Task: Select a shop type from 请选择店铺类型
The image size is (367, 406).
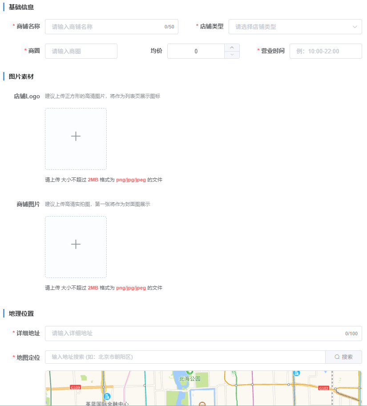Action: [295, 27]
